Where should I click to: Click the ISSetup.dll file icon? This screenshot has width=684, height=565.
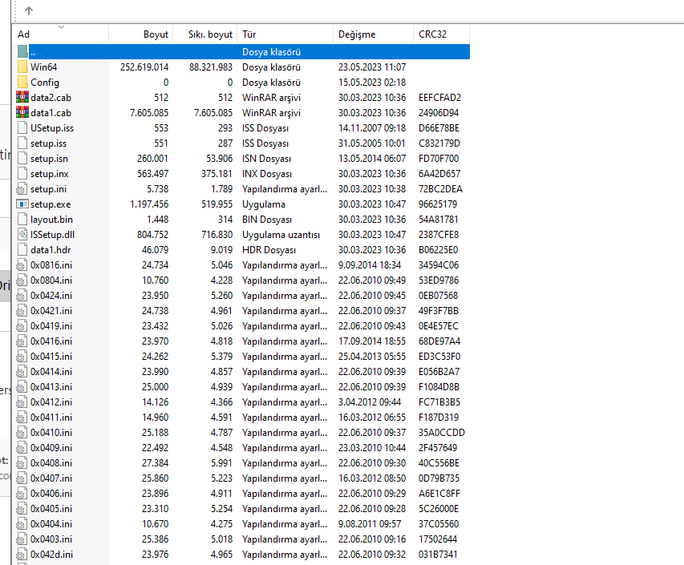tap(22, 235)
